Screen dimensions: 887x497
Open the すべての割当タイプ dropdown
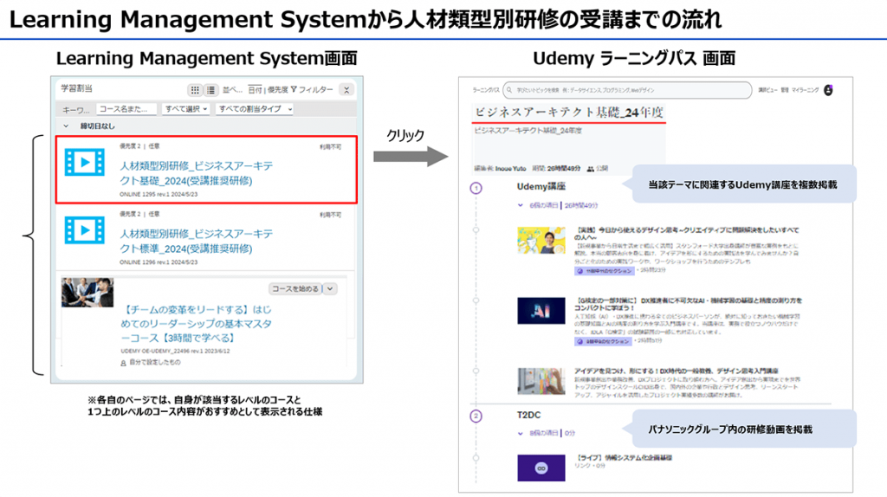[x=255, y=108]
